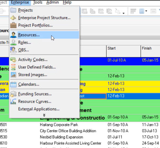The width and height of the screenshot is (160, 148).
Task: Open the Admin menu
Action: click(x=52, y=2)
